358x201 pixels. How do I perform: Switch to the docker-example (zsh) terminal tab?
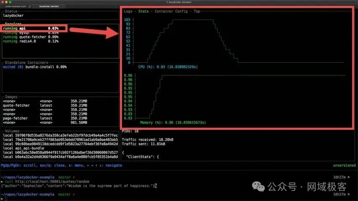click(x=16, y=6)
